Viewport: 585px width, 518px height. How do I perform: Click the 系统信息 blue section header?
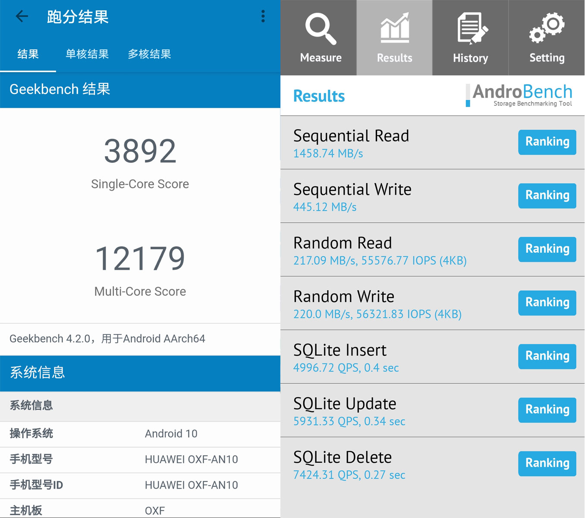[x=140, y=373]
